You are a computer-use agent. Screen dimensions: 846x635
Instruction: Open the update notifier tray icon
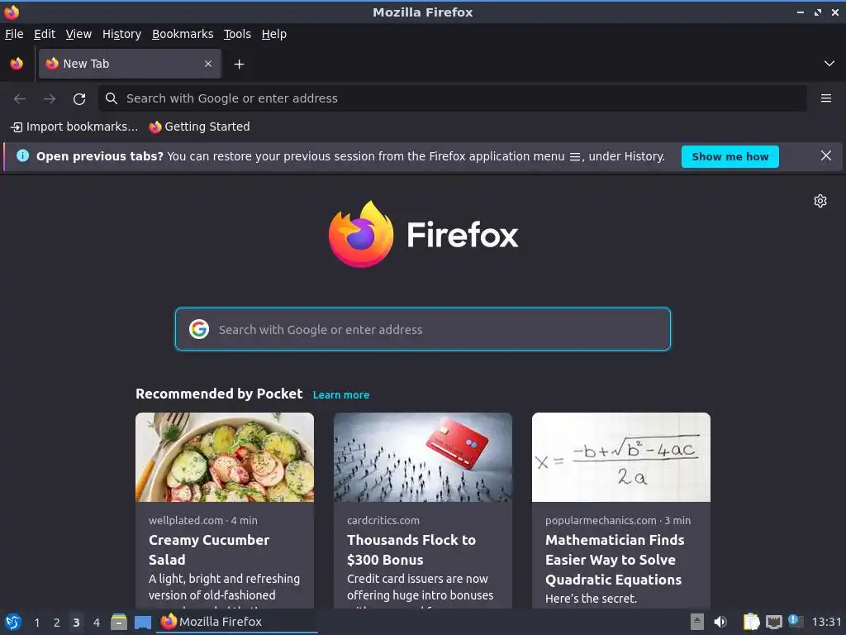click(796, 621)
